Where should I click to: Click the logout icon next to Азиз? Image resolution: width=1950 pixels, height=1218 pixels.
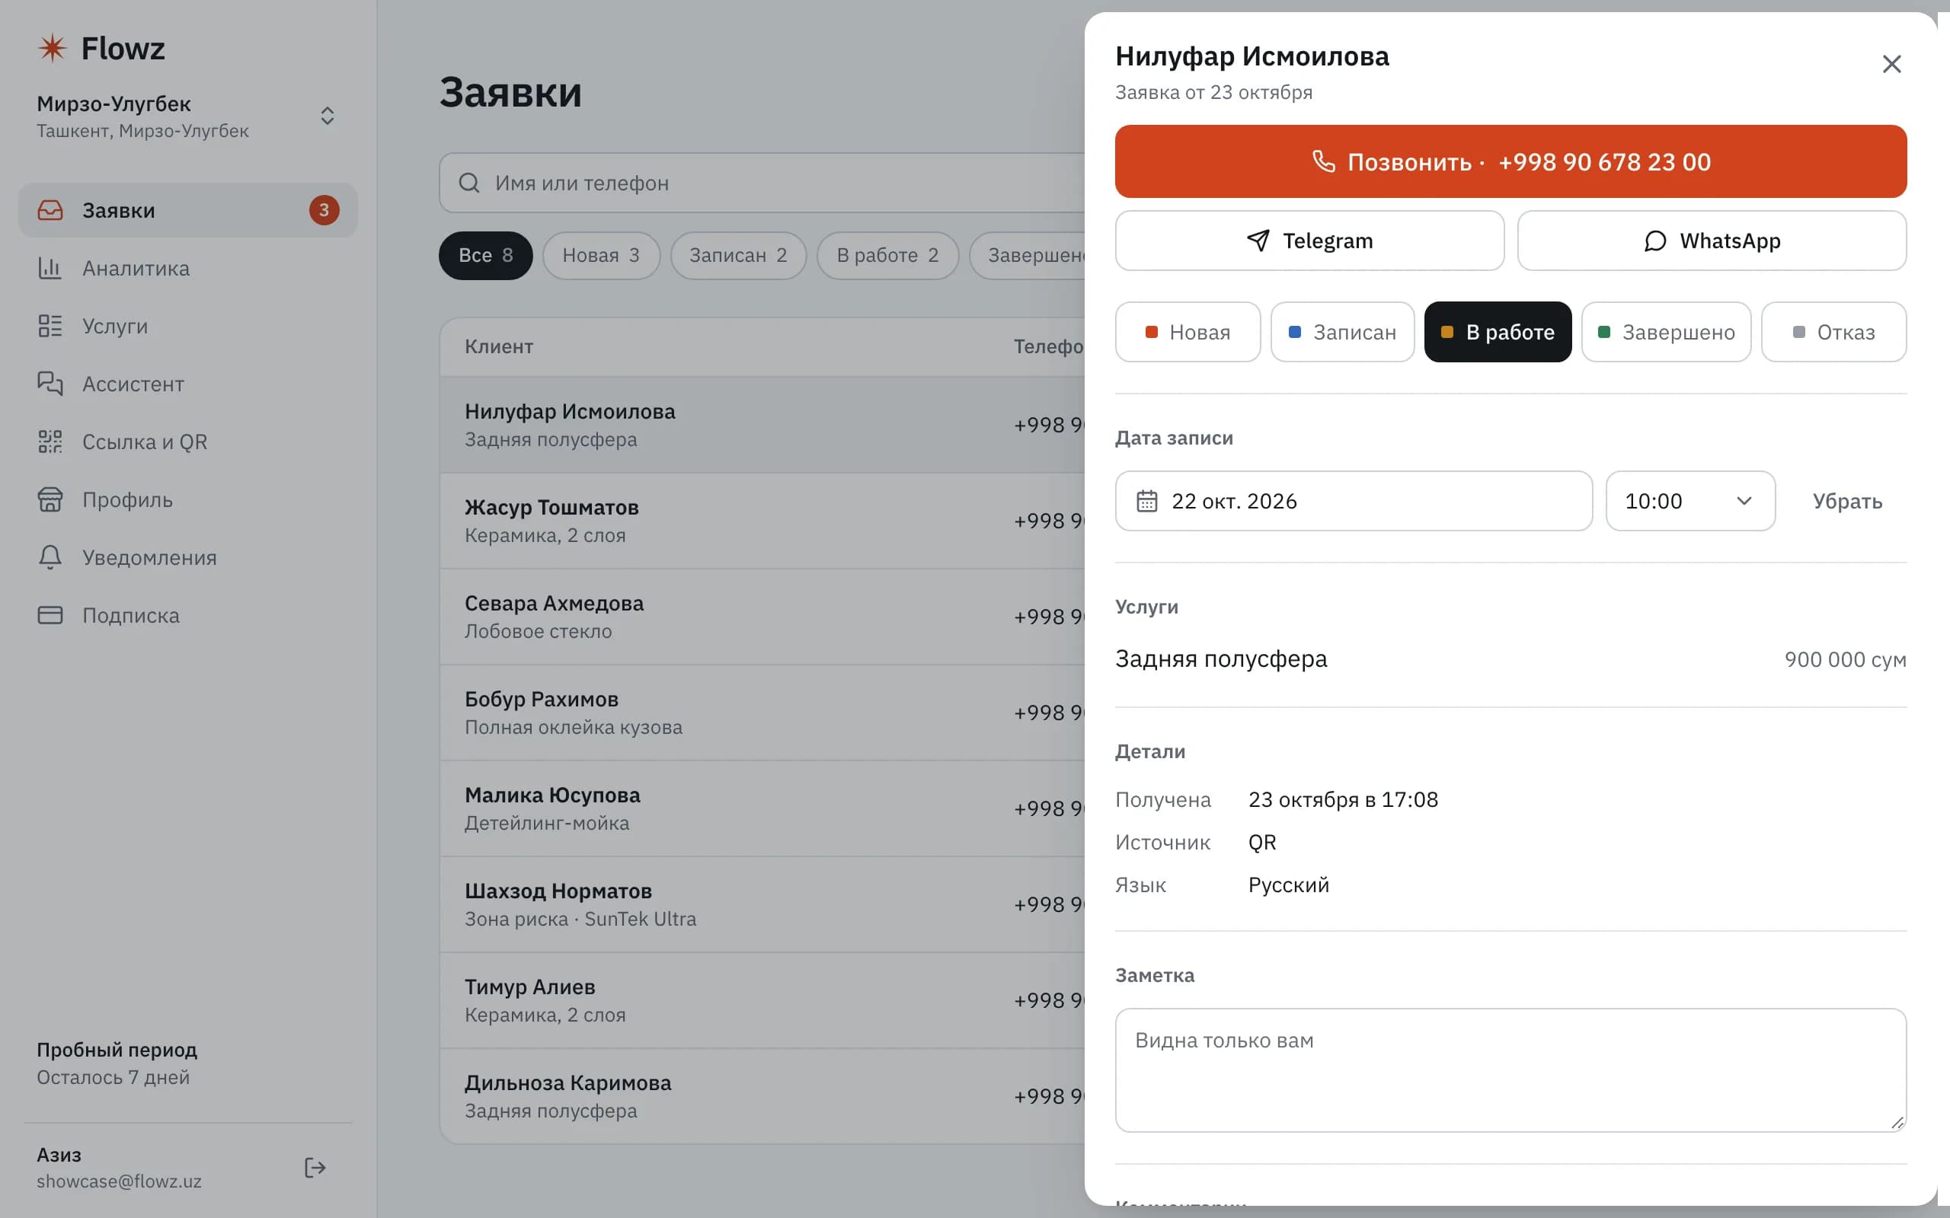(315, 1168)
